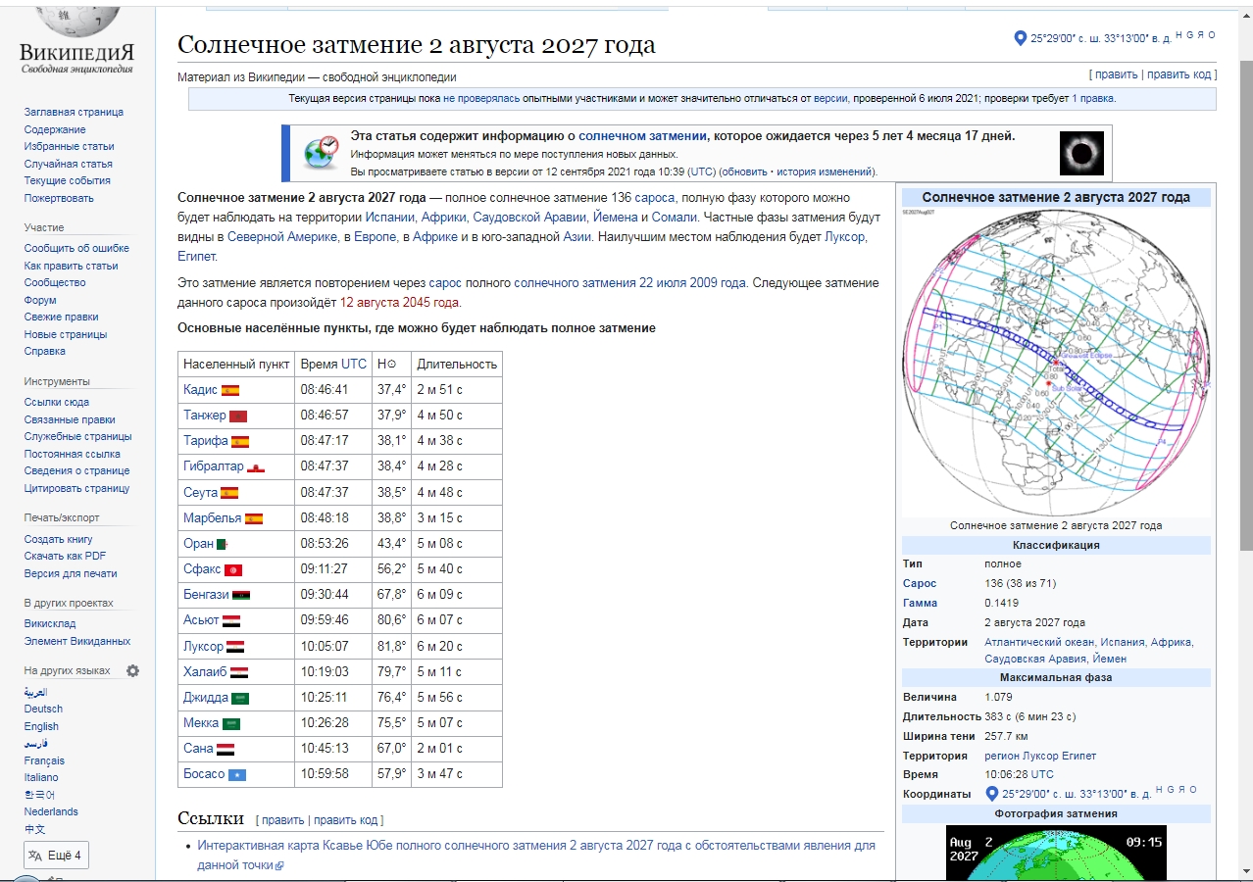Open Заглавная страница in sidebar

coord(74,112)
